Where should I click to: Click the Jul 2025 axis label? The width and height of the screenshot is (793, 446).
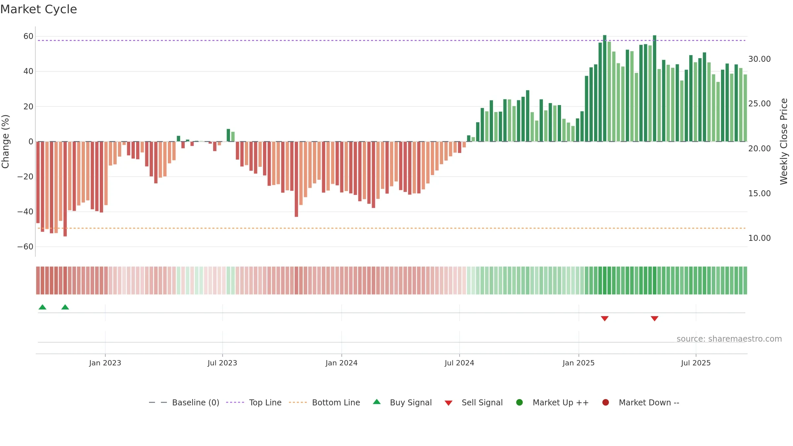click(696, 363)
